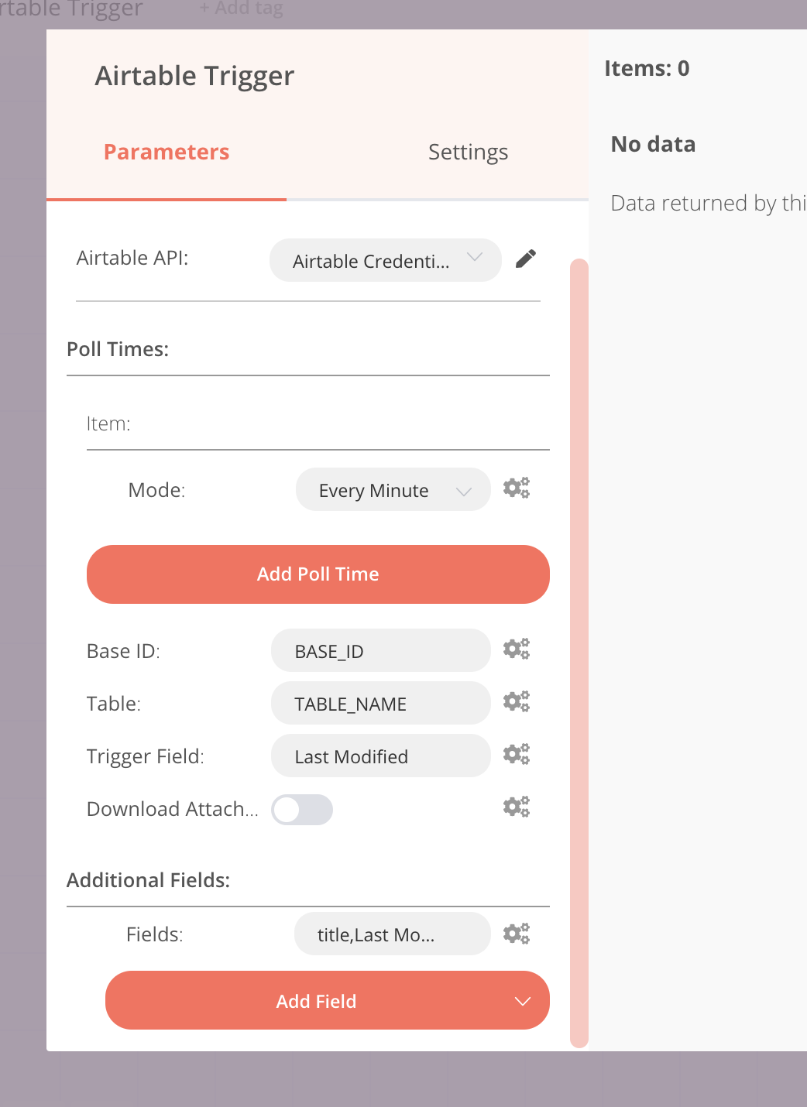
Task: Toggle the Download Attachments switch
Action: (302, 810)
